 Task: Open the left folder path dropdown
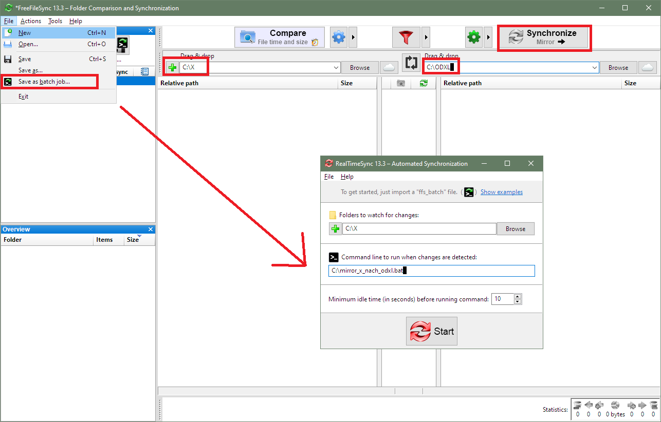pyautogui.click(x=337, y=67)
